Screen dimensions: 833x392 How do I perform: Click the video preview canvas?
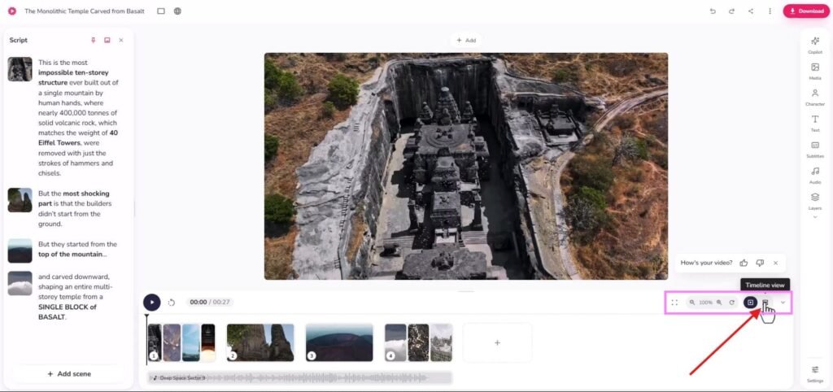[x=466, y=166]
